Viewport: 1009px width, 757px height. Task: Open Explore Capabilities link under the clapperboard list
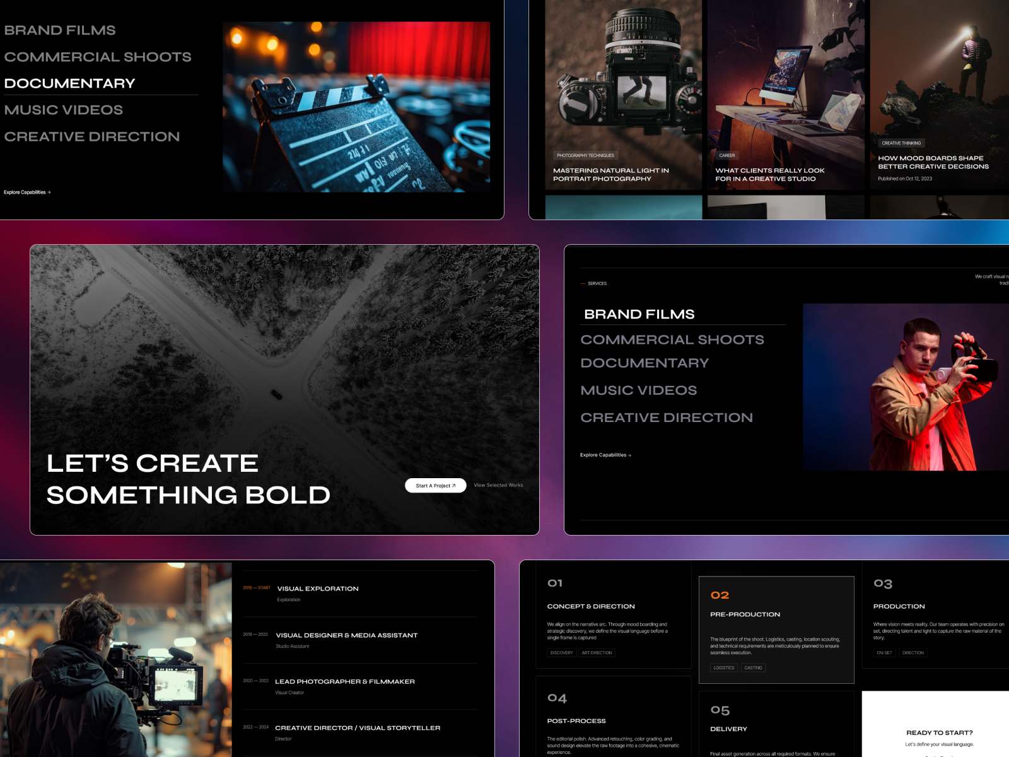tap(27, 192)
